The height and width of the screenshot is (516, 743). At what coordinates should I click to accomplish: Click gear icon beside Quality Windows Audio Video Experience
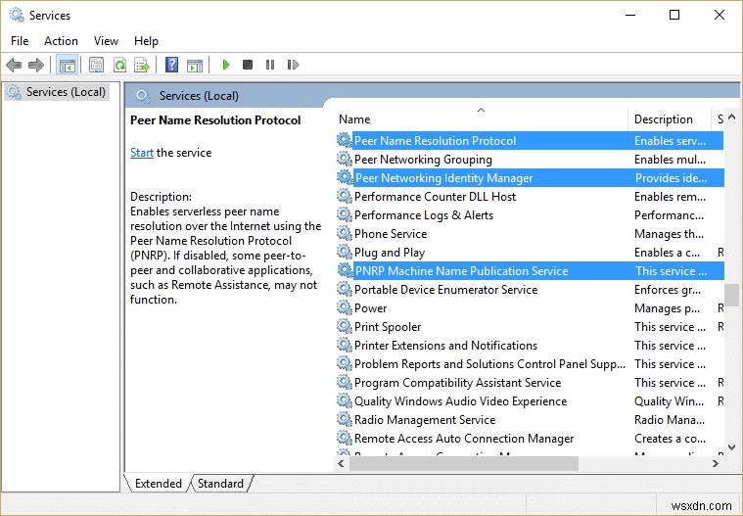click(344, 400)
